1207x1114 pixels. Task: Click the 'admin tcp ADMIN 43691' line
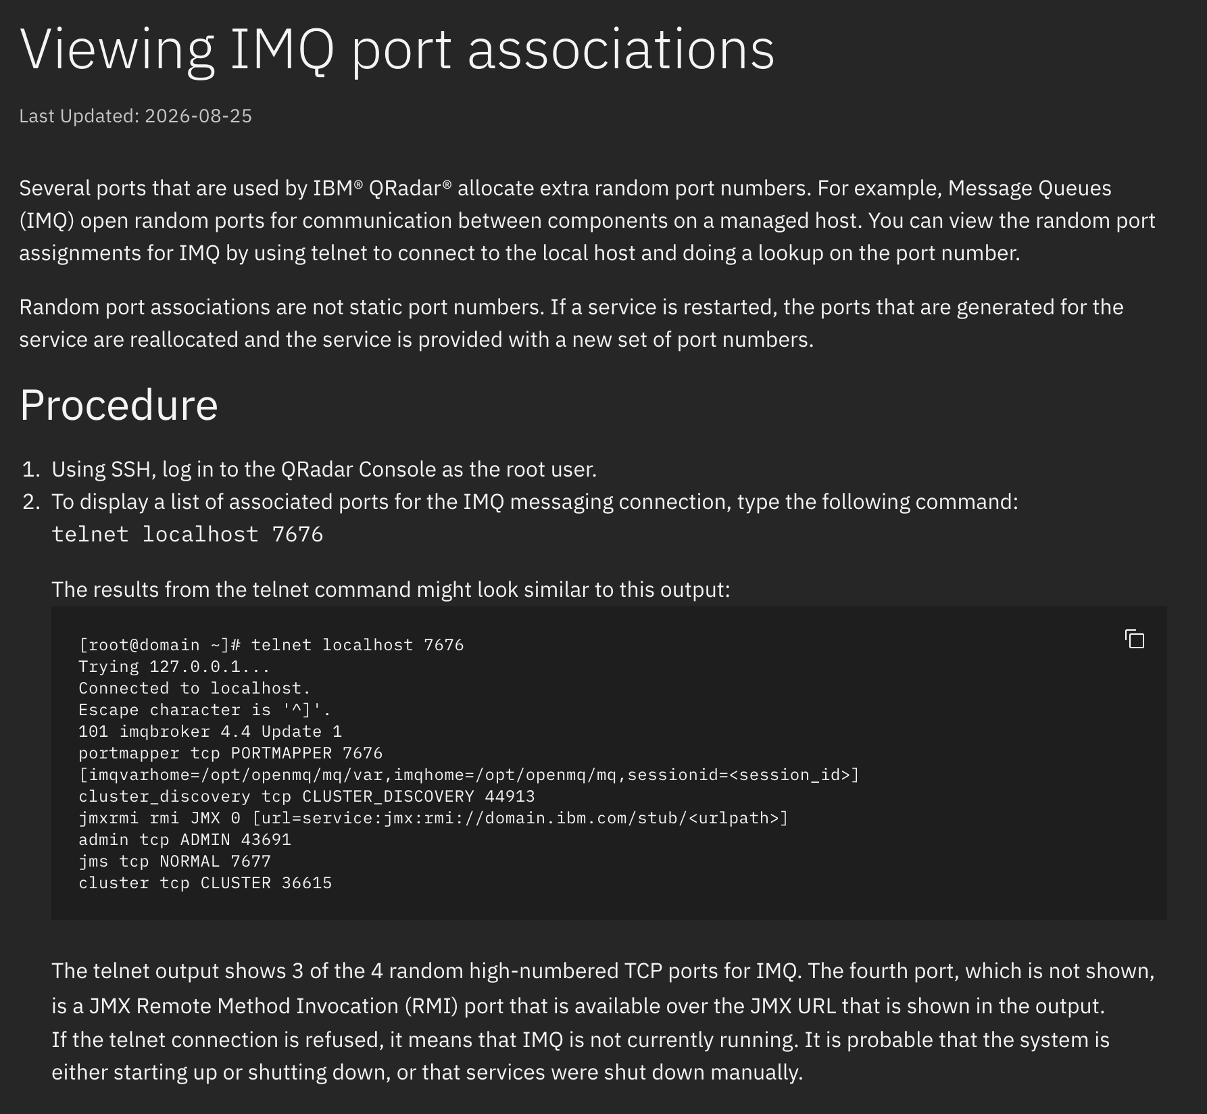point(184,840)
